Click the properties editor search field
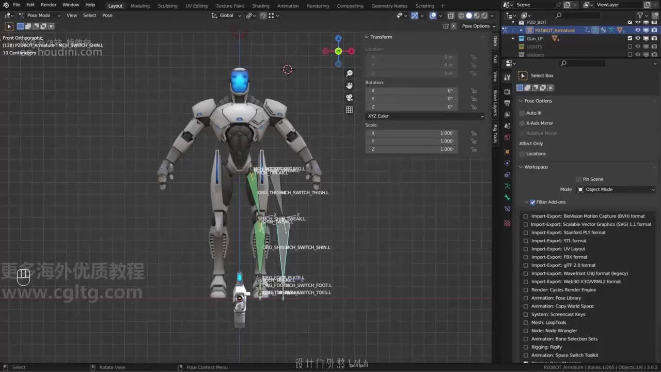 pyautogui.click(x=583, y=63)
